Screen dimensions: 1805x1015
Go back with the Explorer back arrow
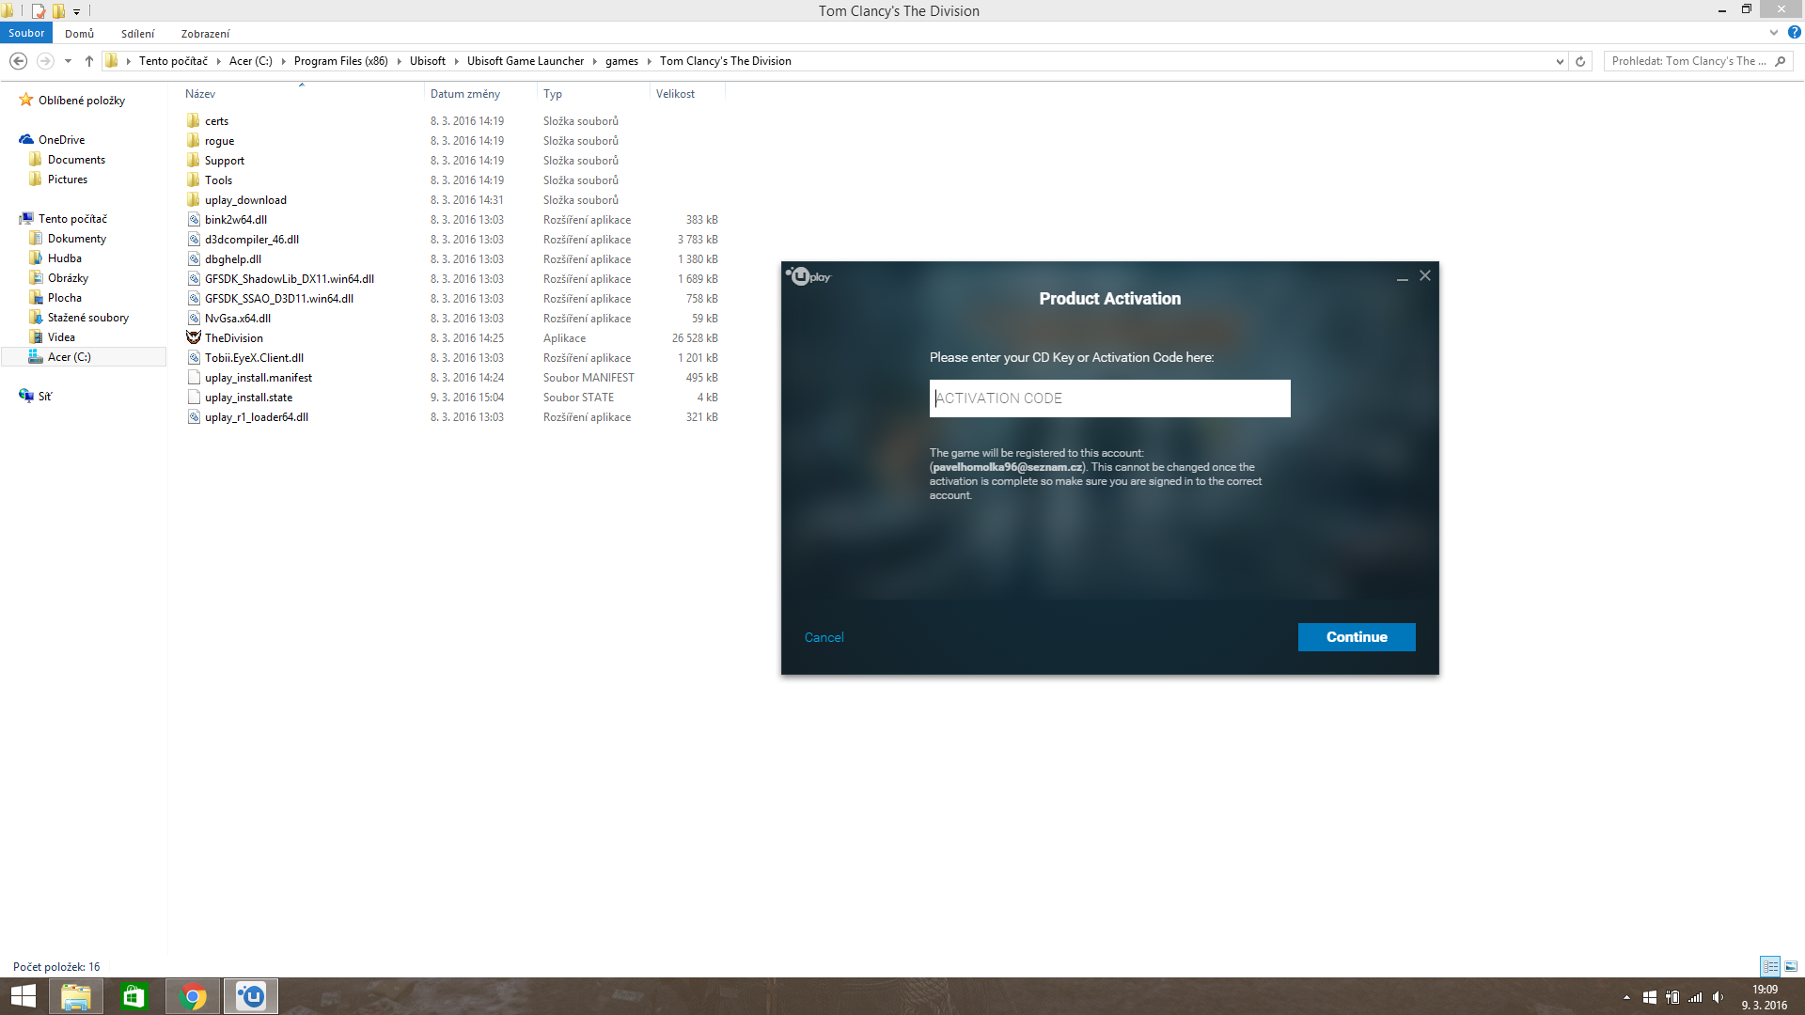pos(18,61)
